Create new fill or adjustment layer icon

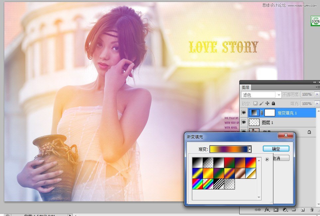pyautogui.click(x=285, y=210)
